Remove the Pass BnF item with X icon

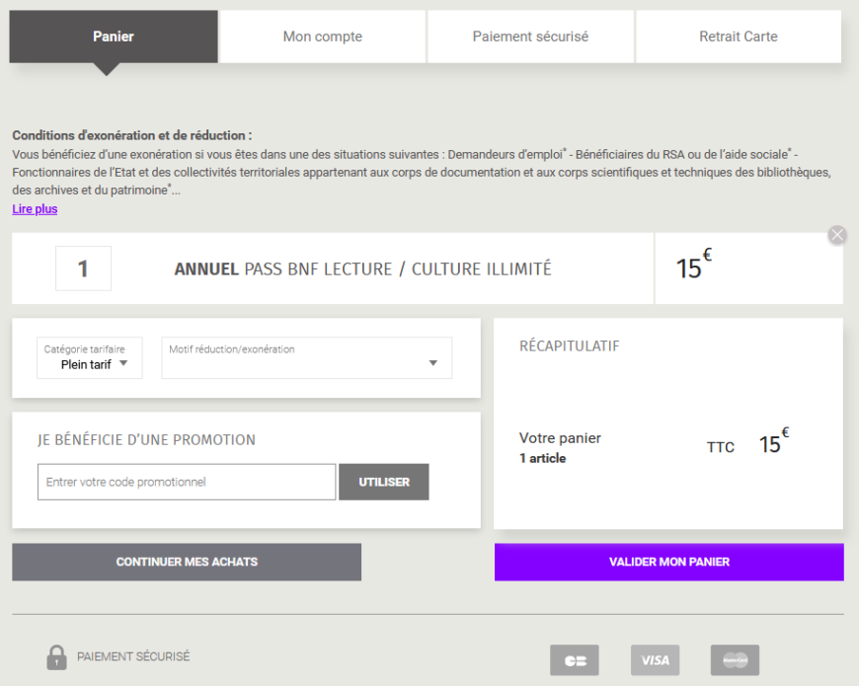(837, 235)
